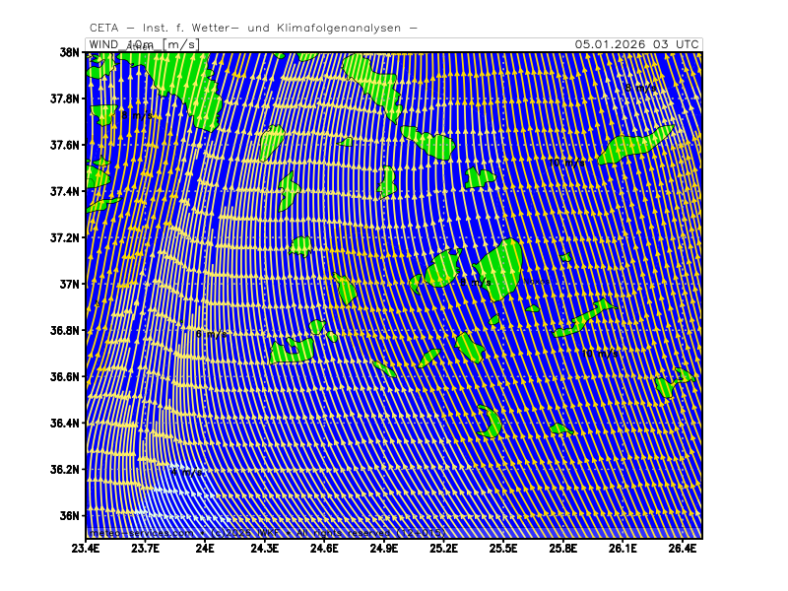Click the Paros island west of Naxos
Image resolution: width=788 pixels, height=591 pixels.
tap(442, 268)
